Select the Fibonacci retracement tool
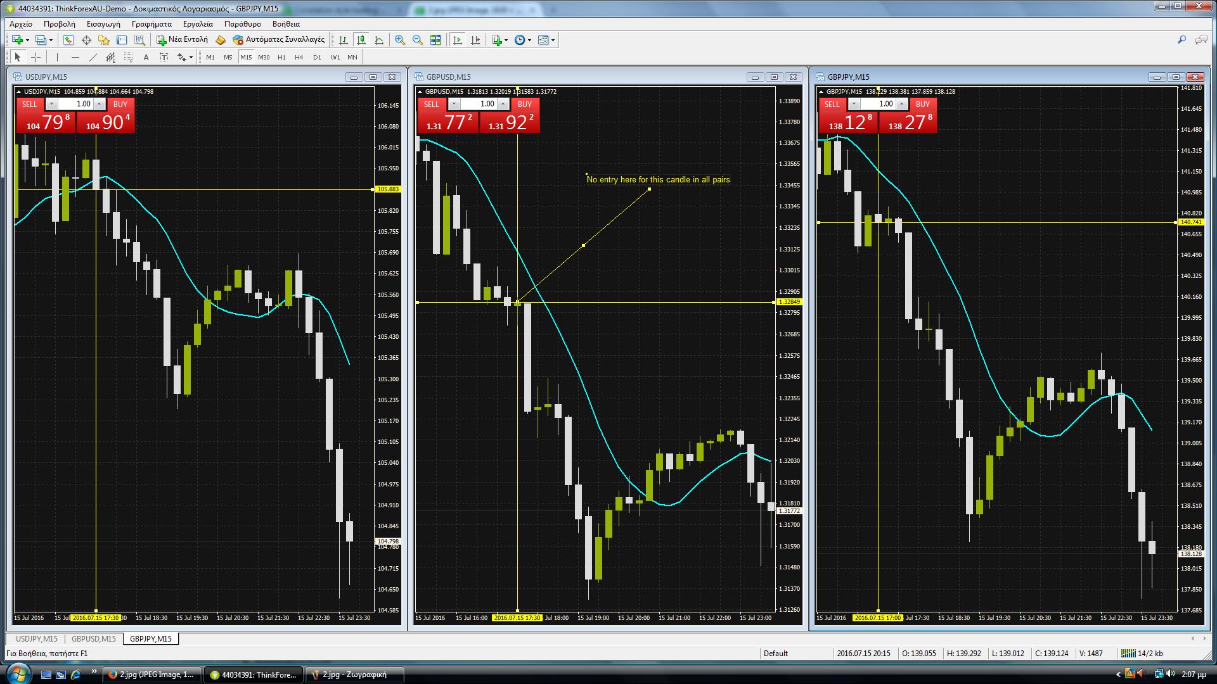 click(128, 57)
